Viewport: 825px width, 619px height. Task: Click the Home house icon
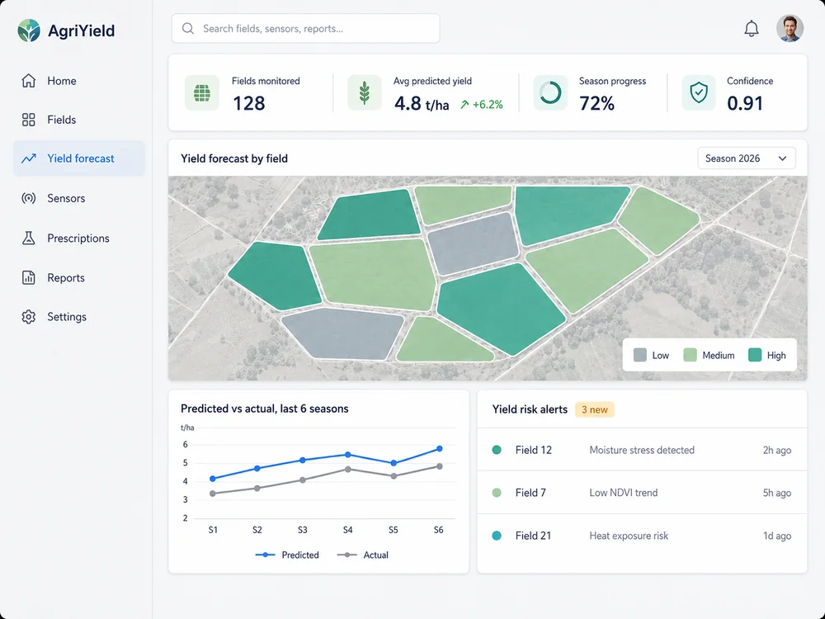28,81
